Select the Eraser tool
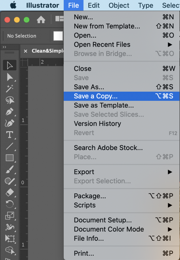The height and width of the screenshot is (260, 180). point(10,193)
